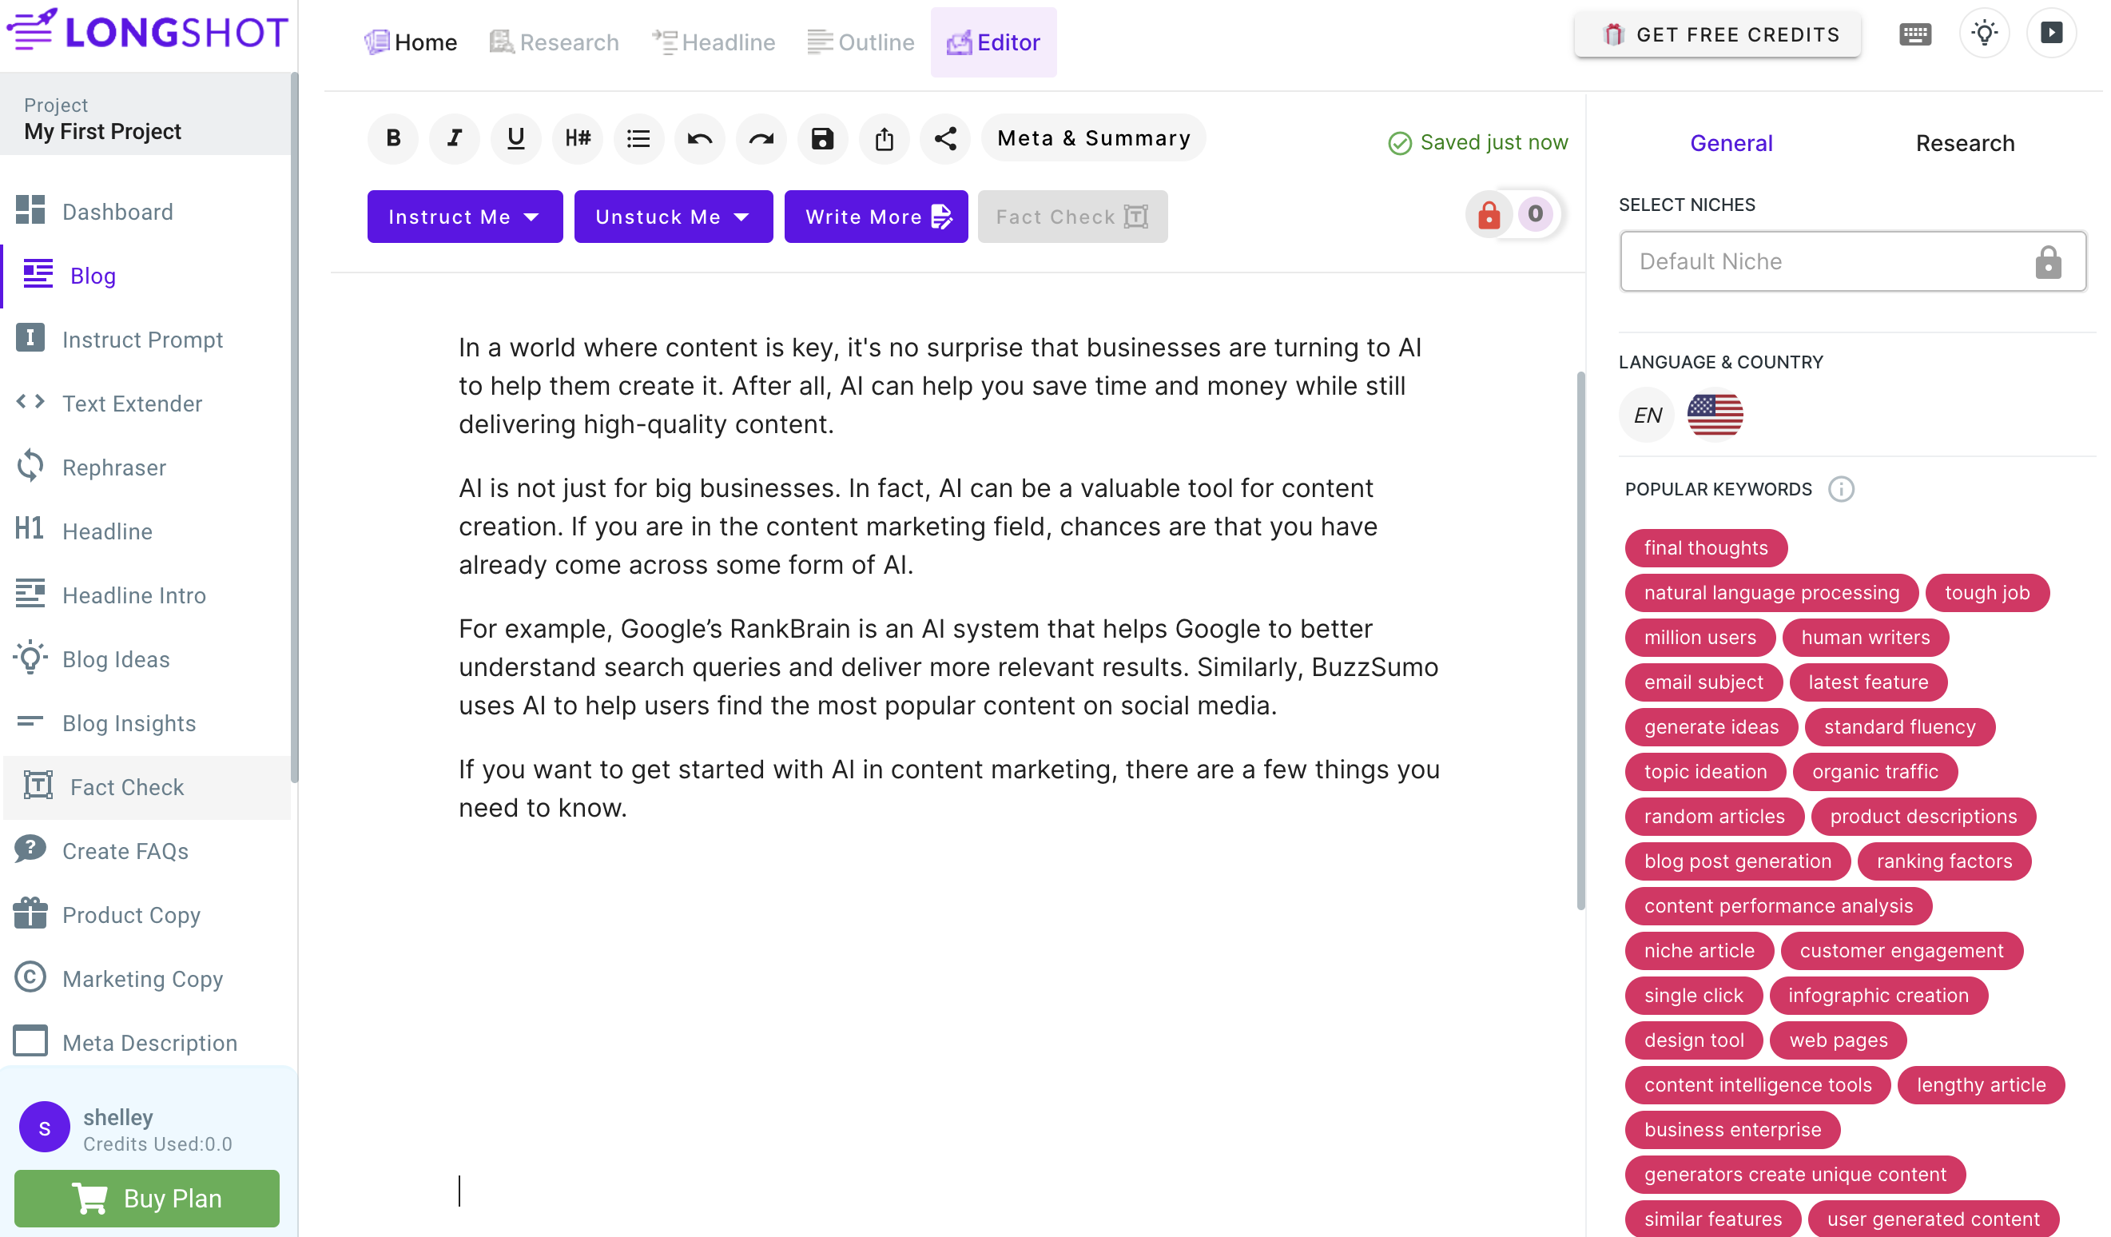Toggle the red lock icon beside counter
This screenshot has width=2111, height=1237.
pyautogui.click(x=1489, y=215)
